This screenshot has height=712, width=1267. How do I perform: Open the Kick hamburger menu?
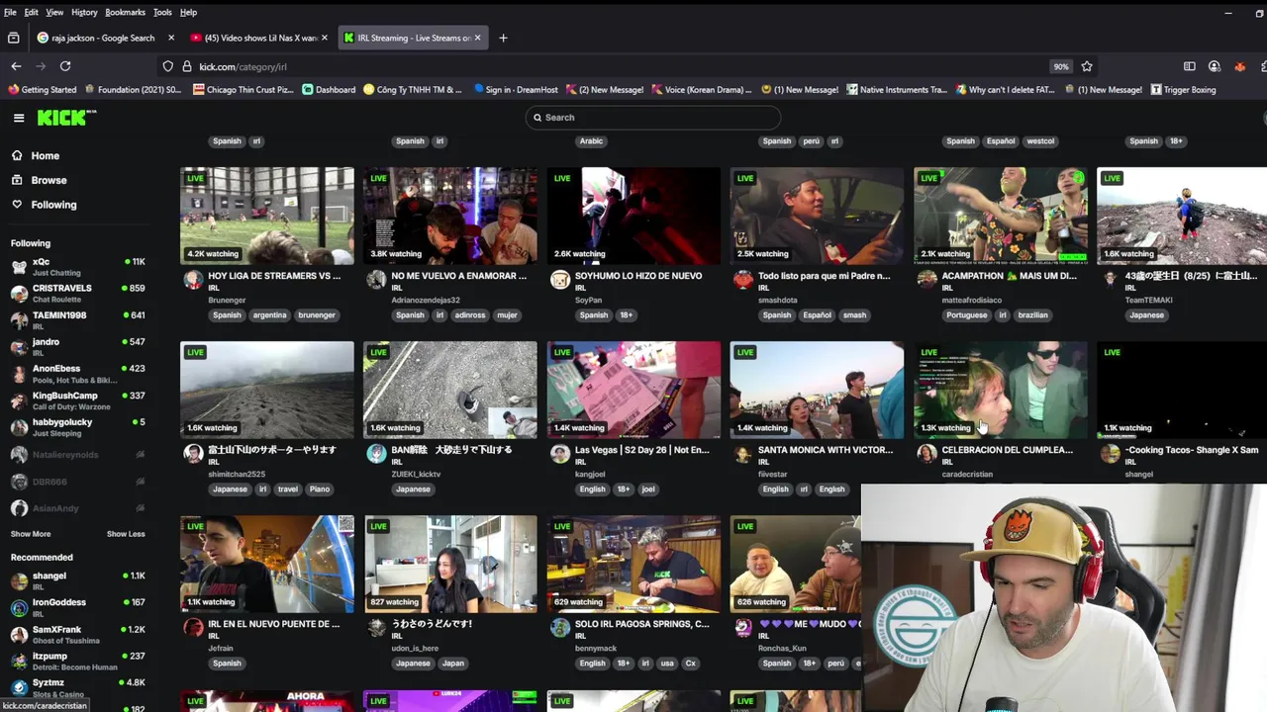click(18, 118)
